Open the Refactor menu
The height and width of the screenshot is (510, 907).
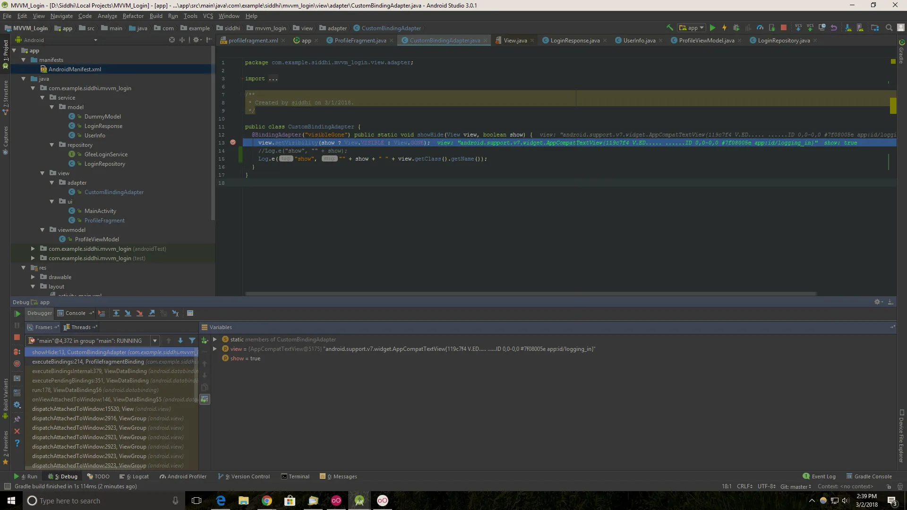click(133, 16)
